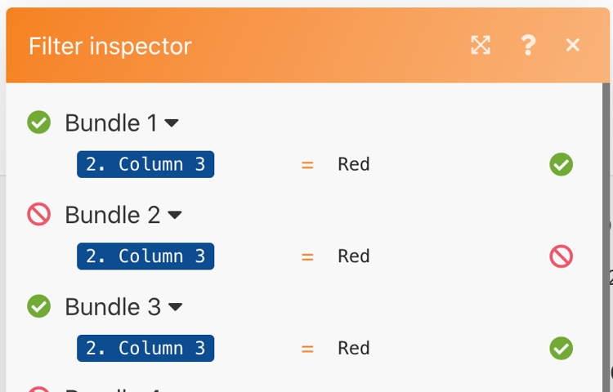Click the green check beside Bundle 3
Viewport: 613px width, 392px height.
tap(39, 307)
